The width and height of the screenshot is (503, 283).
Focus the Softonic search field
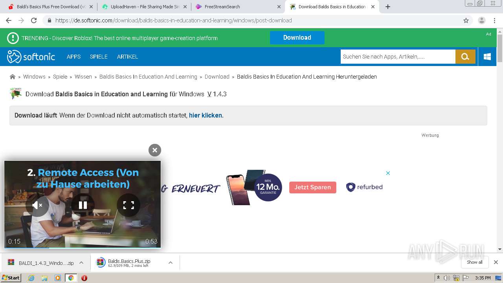coord(398,57)
